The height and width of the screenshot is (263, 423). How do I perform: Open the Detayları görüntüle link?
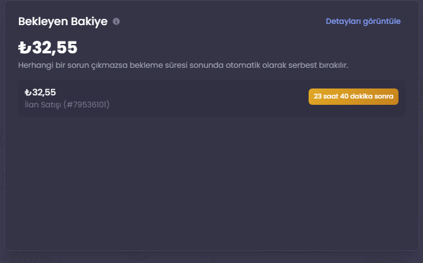coord(363,21)
